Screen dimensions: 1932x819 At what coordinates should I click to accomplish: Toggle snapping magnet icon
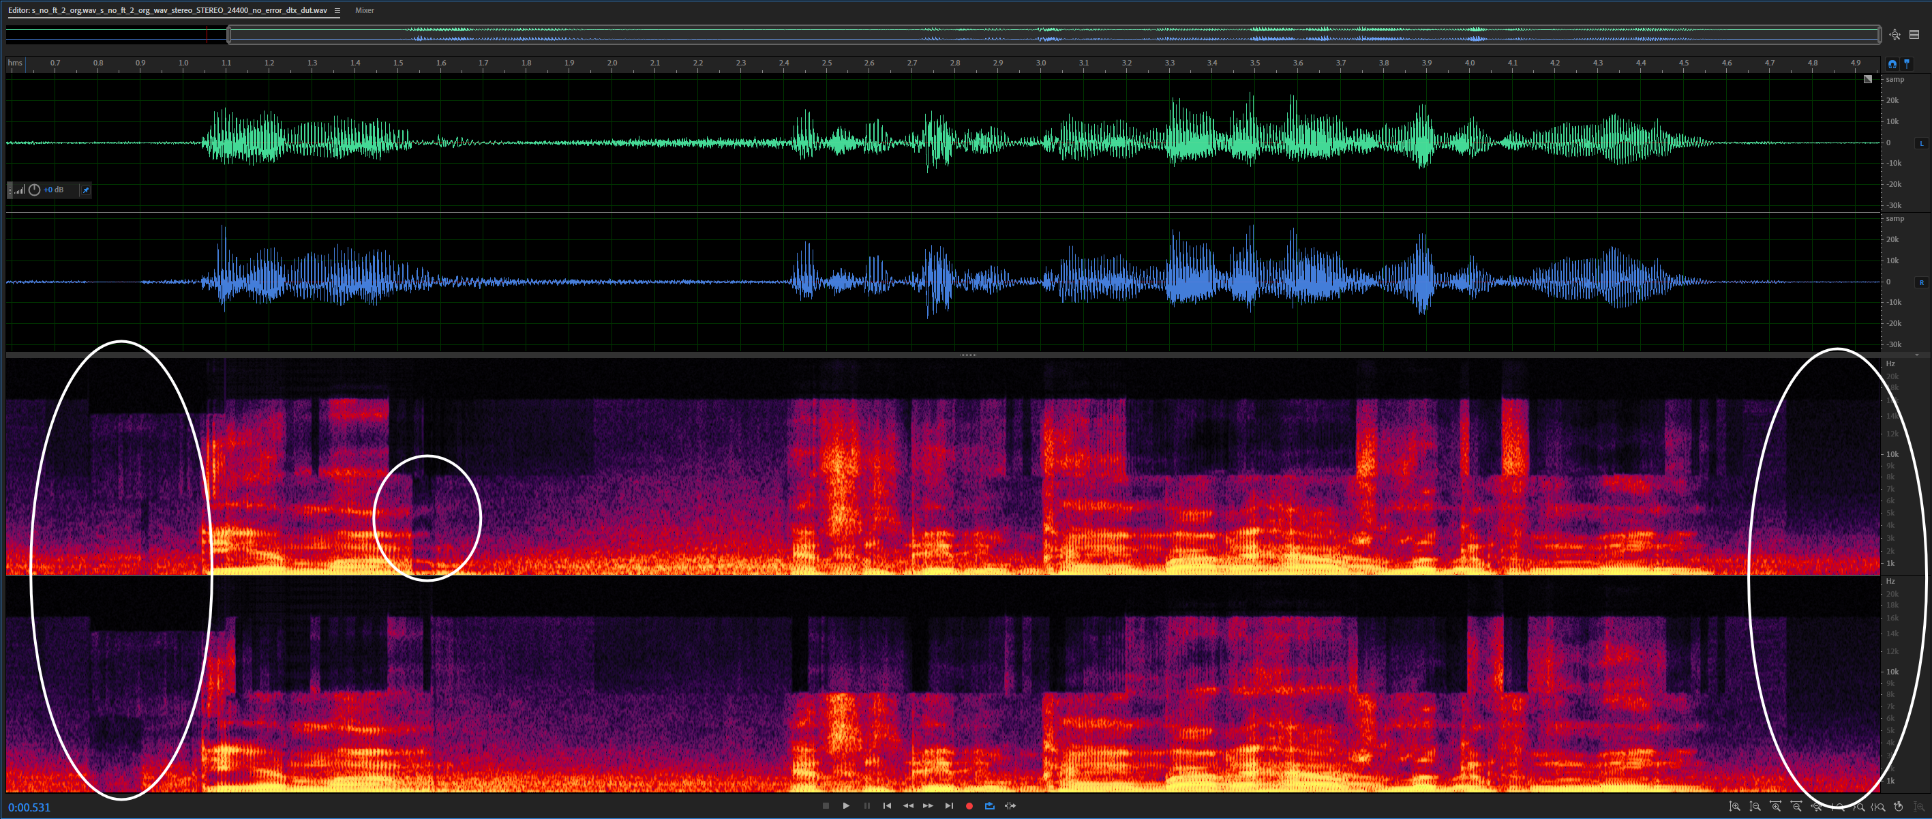(x=1892, y=63)
